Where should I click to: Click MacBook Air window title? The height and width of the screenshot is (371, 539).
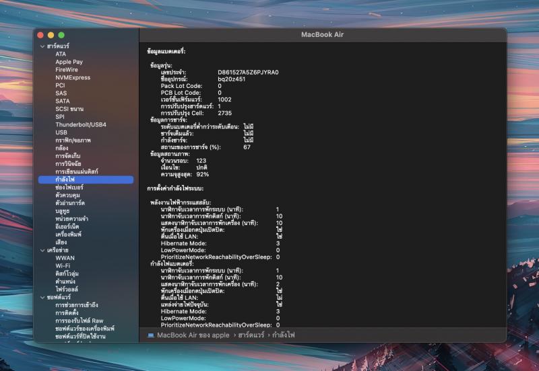tap(322, 35)
